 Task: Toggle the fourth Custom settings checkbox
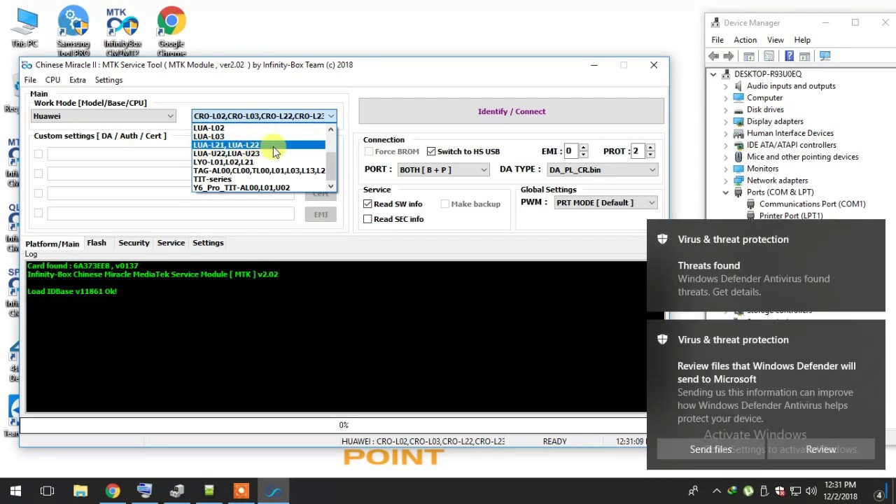[38, 213]
